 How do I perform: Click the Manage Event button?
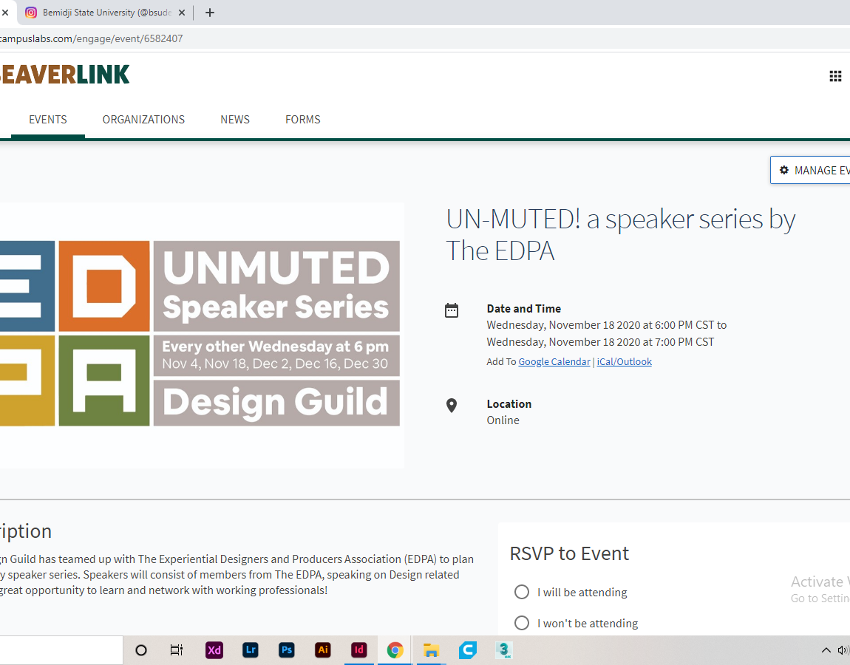pyautogui.click(x=810, y=170)
